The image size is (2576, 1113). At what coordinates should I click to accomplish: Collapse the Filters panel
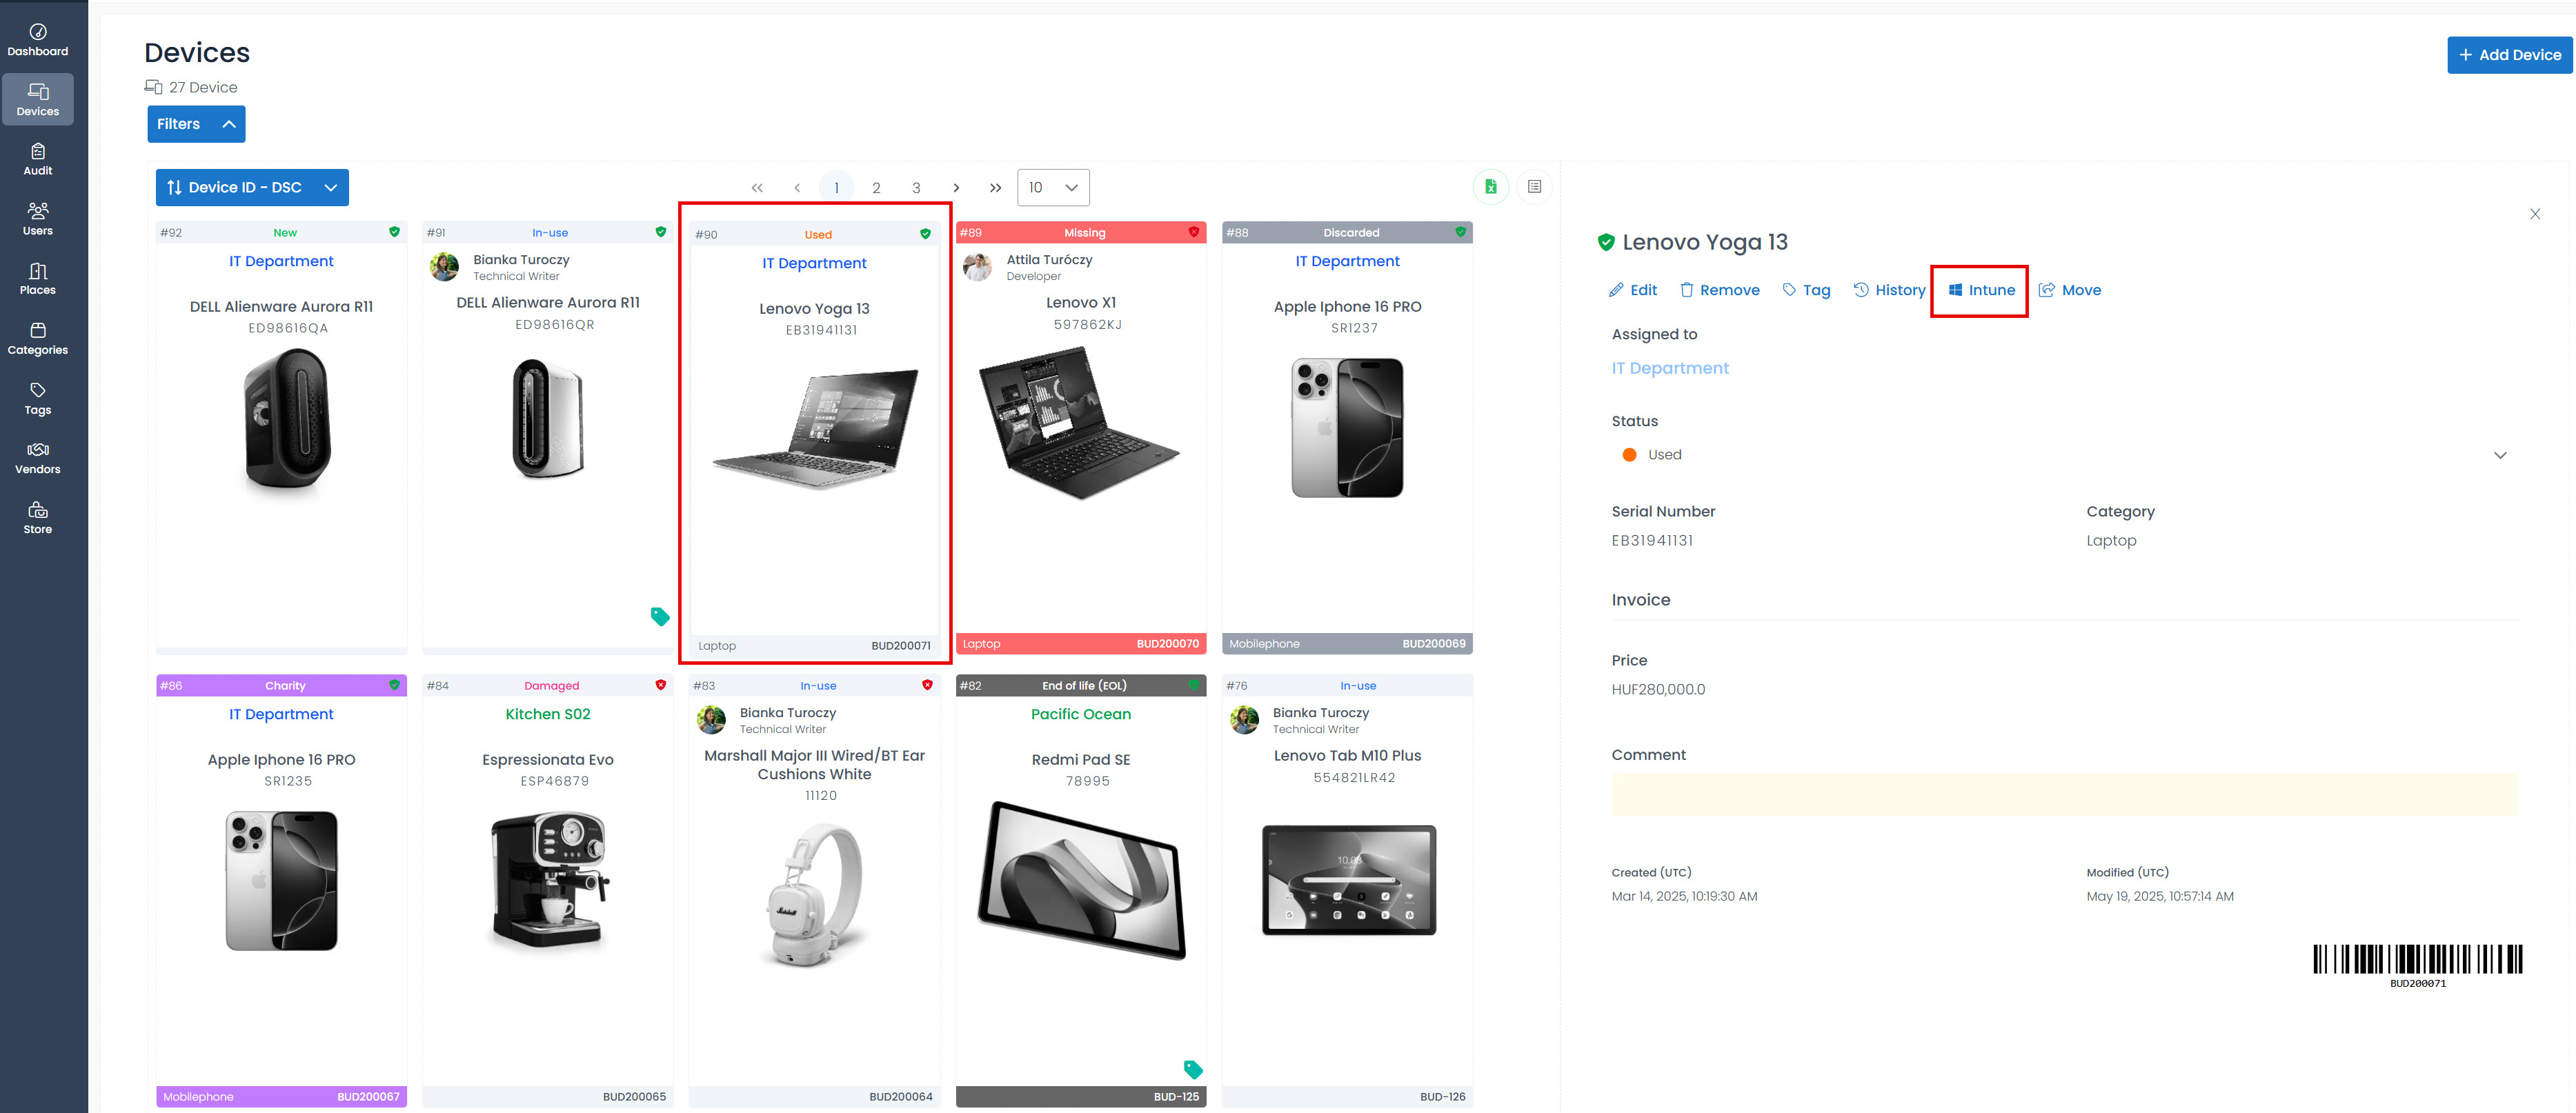coord(196,124)
